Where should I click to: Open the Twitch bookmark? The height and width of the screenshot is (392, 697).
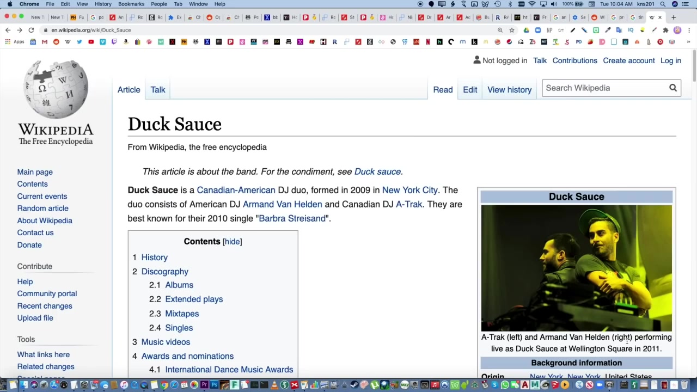click(x=114, y=42)
